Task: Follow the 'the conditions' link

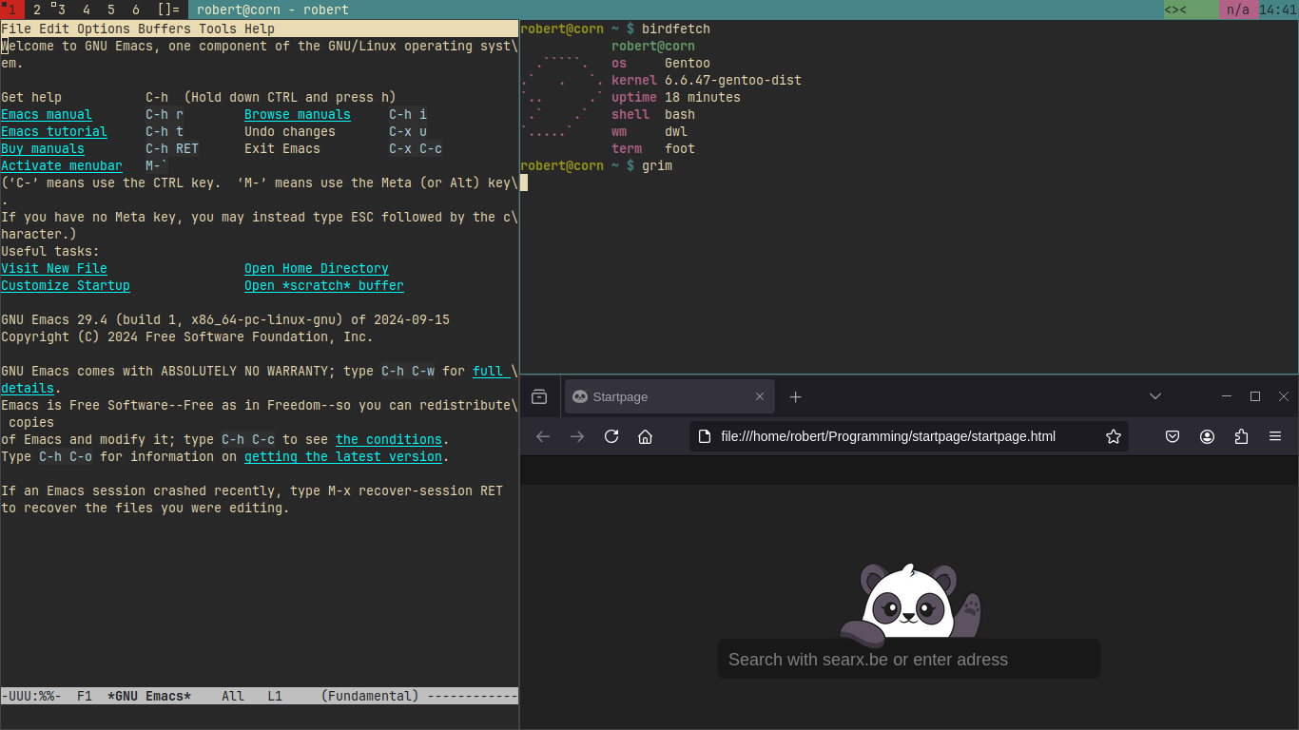Action: coord(389,439)
